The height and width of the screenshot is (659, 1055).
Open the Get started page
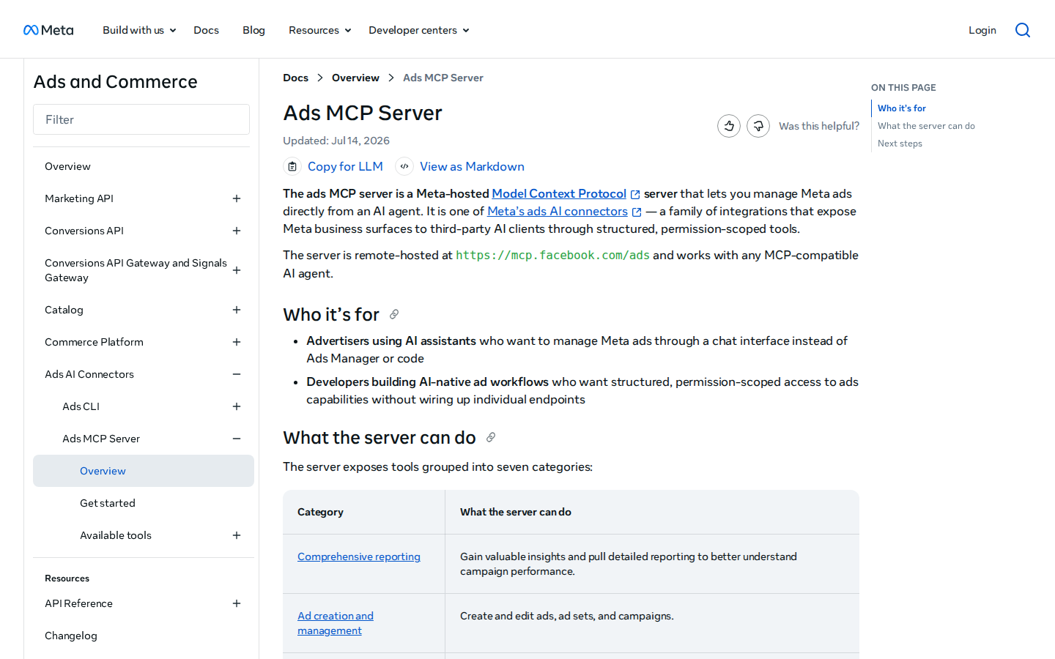(108, 503)
